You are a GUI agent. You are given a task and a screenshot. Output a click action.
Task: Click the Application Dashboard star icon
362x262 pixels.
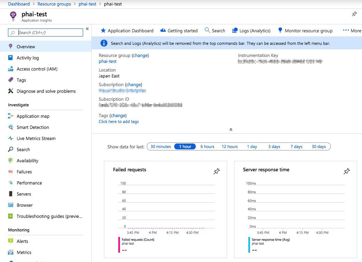coord(103,31)
